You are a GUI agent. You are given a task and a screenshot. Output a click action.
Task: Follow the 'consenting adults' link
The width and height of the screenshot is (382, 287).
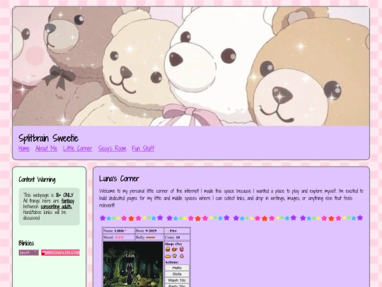click(x=57, y=207)
